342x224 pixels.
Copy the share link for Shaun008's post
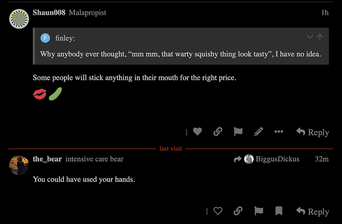(x=218, y=132)
